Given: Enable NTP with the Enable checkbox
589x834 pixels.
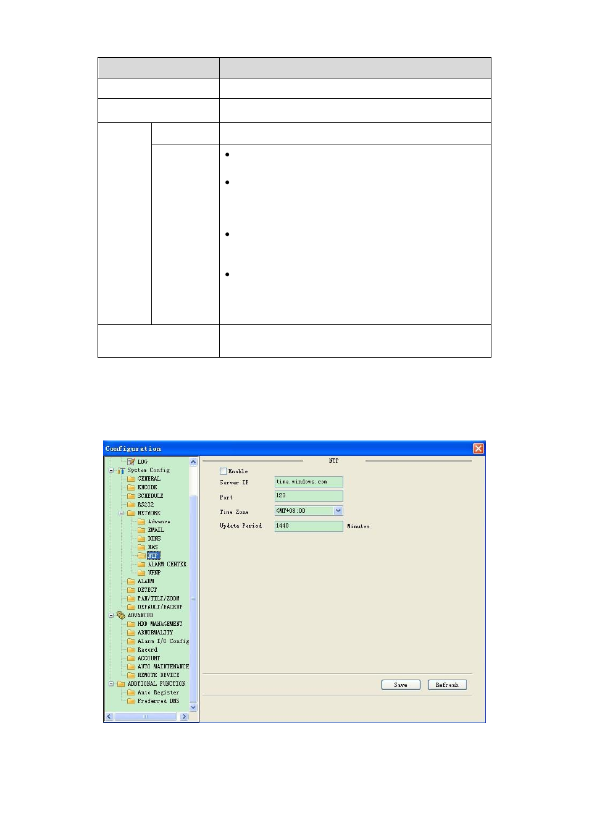Looking at the screenshot, I should click(223, 471).
